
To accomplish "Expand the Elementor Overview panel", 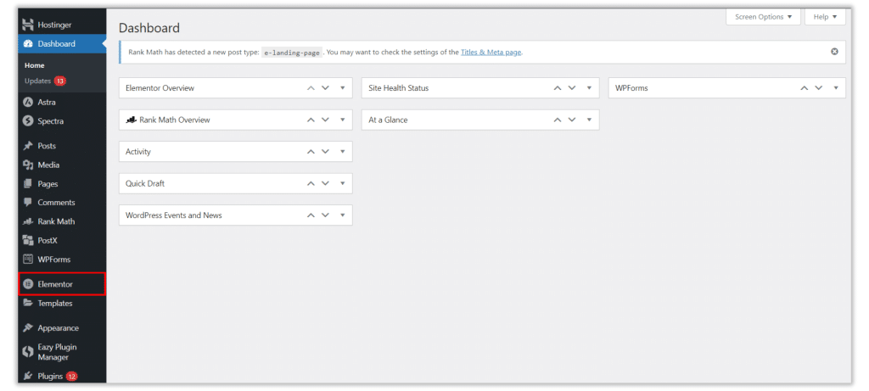I will coord(343,88).
